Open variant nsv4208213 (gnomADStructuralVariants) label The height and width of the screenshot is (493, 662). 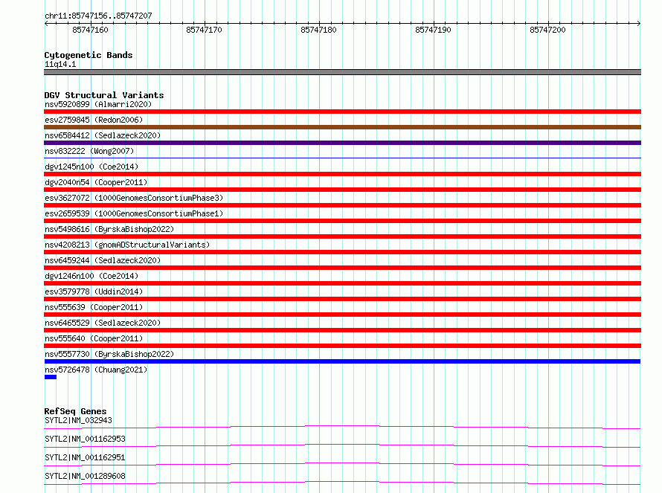(127, 245)
